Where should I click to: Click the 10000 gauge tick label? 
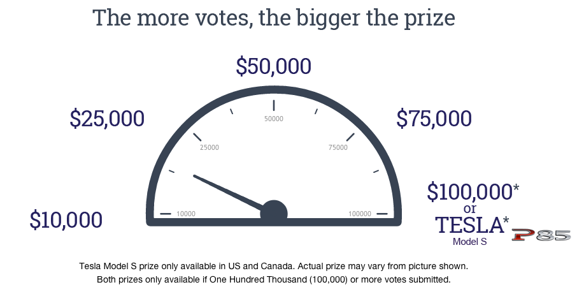(186, 214)
